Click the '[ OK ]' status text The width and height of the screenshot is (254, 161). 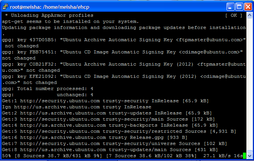pyautogui.click(x=234, y=16)
